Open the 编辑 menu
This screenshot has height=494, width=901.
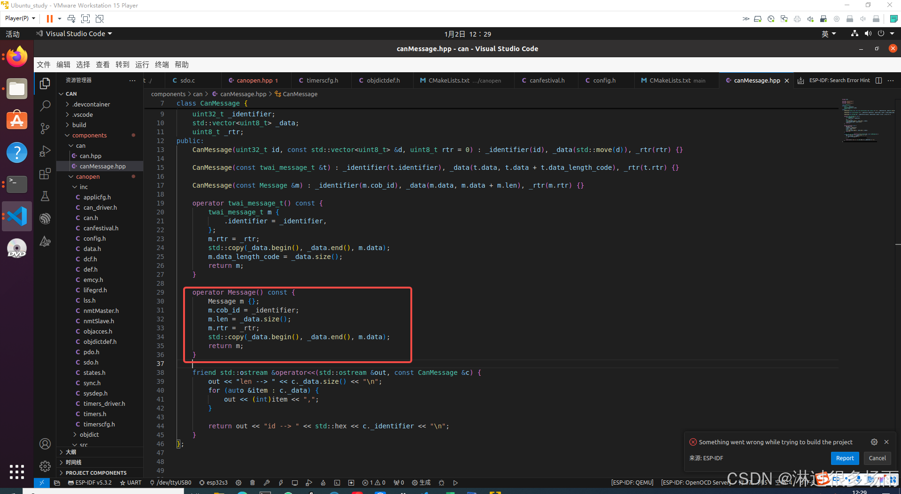tap(63, 65)
